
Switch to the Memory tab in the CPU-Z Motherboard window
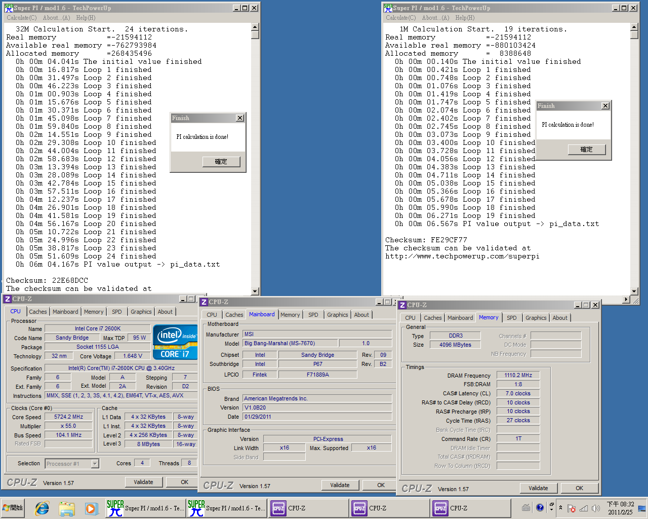[290, 315]
